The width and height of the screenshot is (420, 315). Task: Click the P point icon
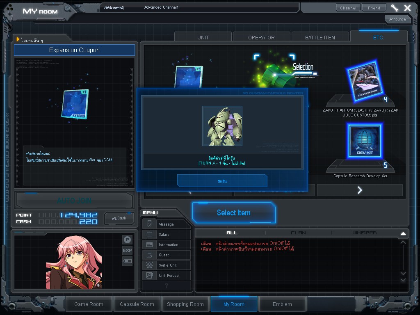127,240
